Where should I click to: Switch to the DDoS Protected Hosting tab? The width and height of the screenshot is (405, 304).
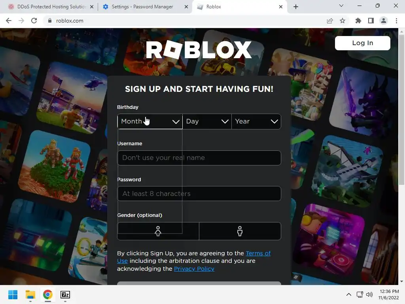tap(51, 7)
